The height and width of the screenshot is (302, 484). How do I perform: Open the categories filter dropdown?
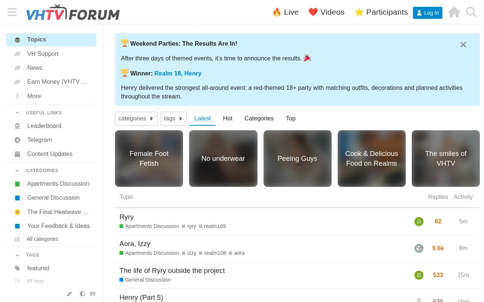pos(136,119)
